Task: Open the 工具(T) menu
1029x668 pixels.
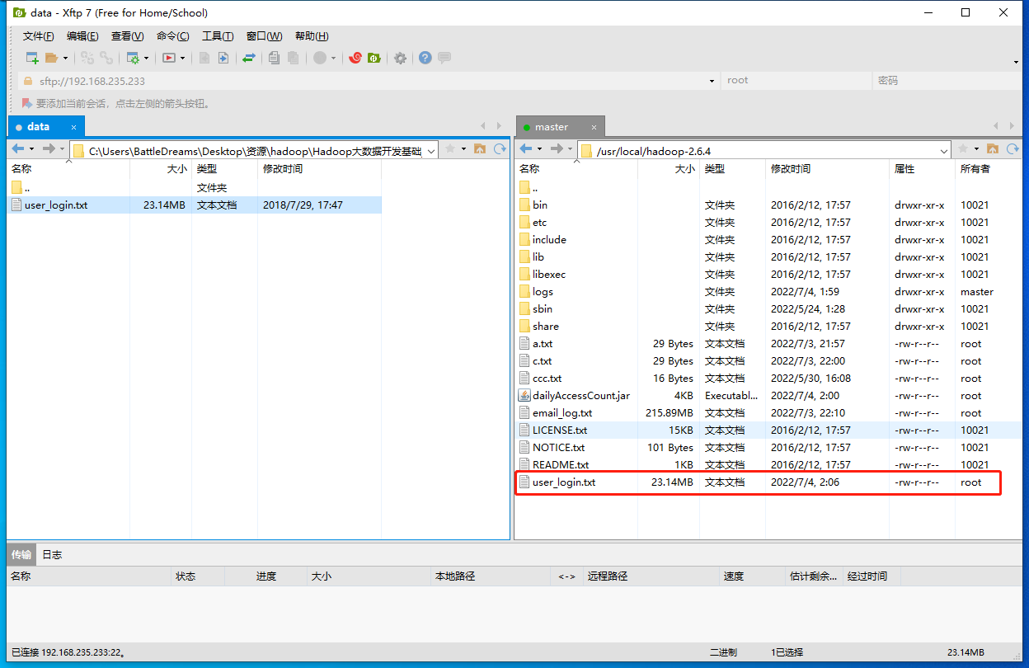Action: coord(218,36)
